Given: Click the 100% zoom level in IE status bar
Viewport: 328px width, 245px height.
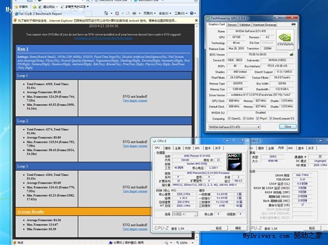Looking at the screenshot, I should [x=184, y=243].
